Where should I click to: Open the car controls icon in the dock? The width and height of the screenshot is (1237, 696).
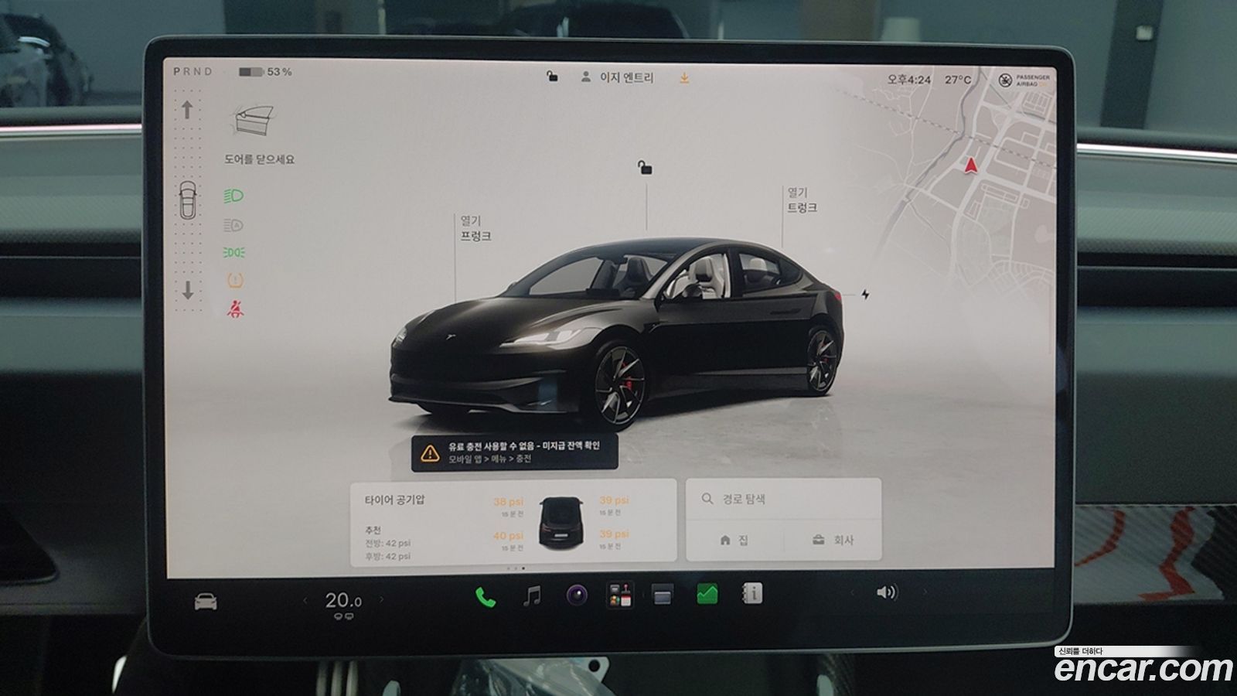coord(206,601)
